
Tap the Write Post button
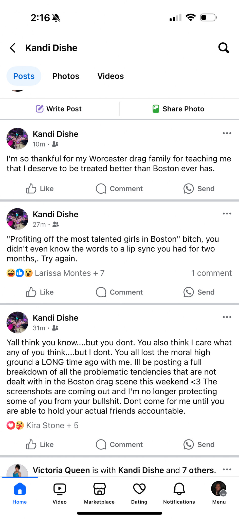coord(59,109)
